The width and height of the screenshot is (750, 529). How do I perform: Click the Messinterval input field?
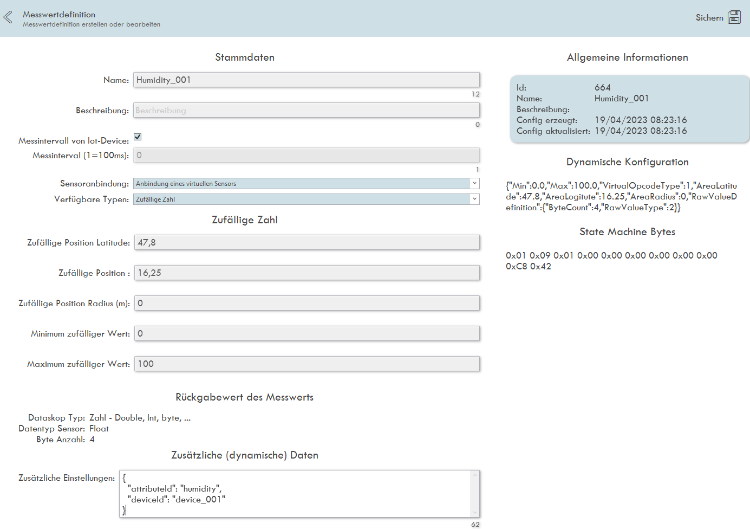[306, 155]
